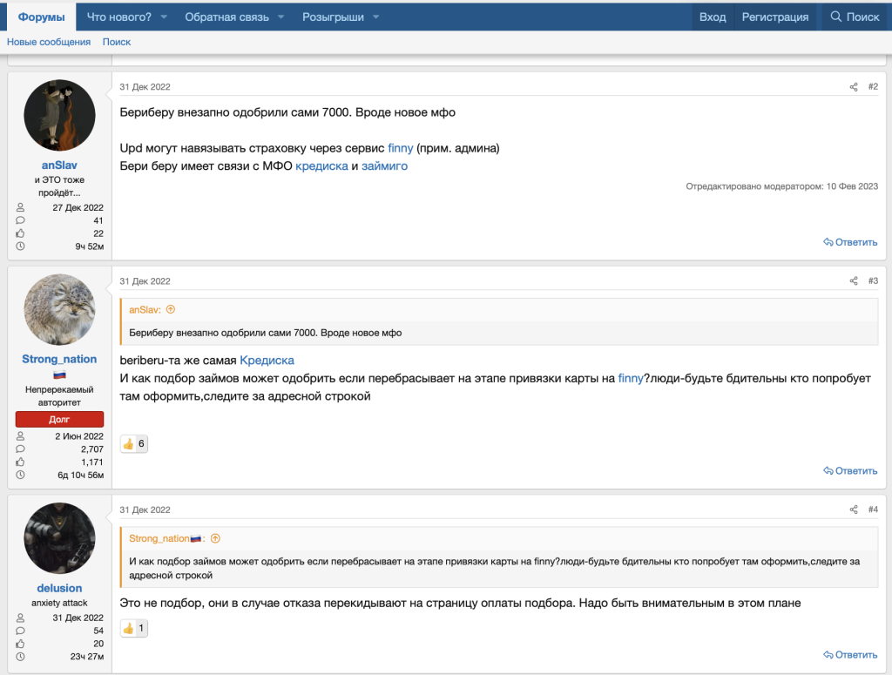Screen dimensions: 892x675
Task: Switch to the Форумы tab
Action: click(41, 17)
